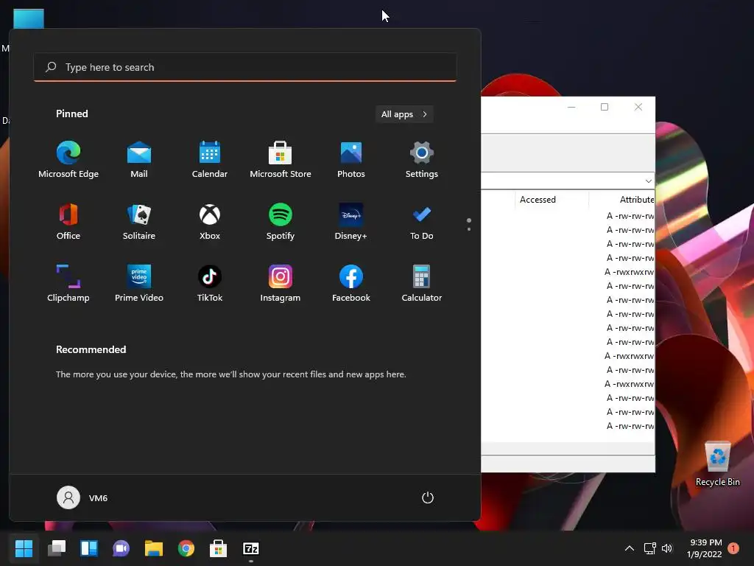Viewport: 754px width, 566px height.
Task: Open the notification badge in system tray
Action: (x=733, y=548)
